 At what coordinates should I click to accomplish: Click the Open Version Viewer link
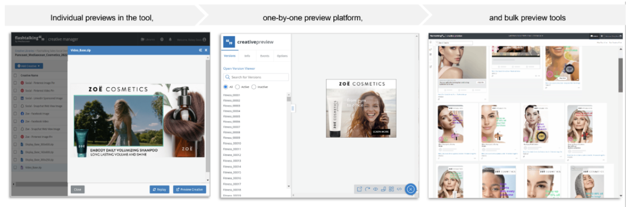pos(239,69)
